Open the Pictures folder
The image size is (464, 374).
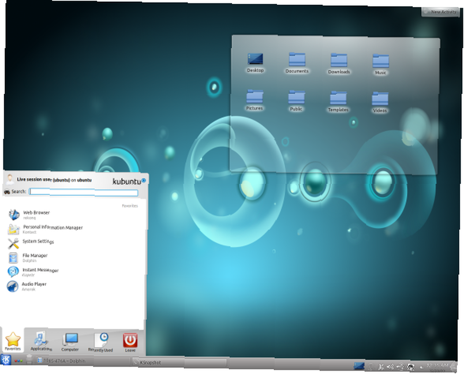point(254,100)
